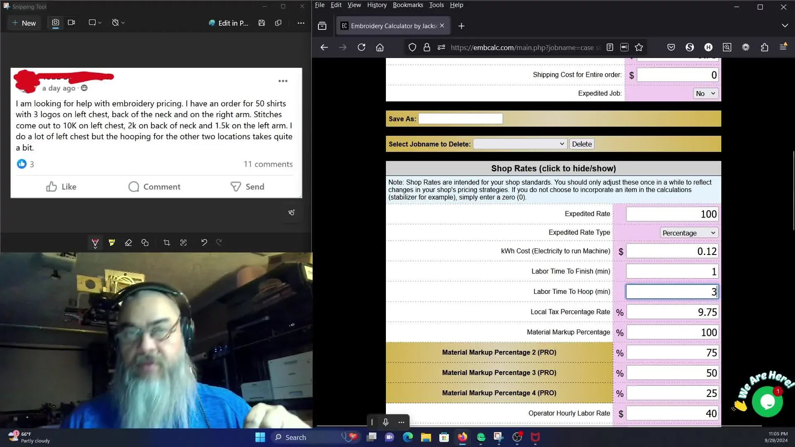Click the Delete button
Screen dimensions: 795x447
click(x=582, y=144)
